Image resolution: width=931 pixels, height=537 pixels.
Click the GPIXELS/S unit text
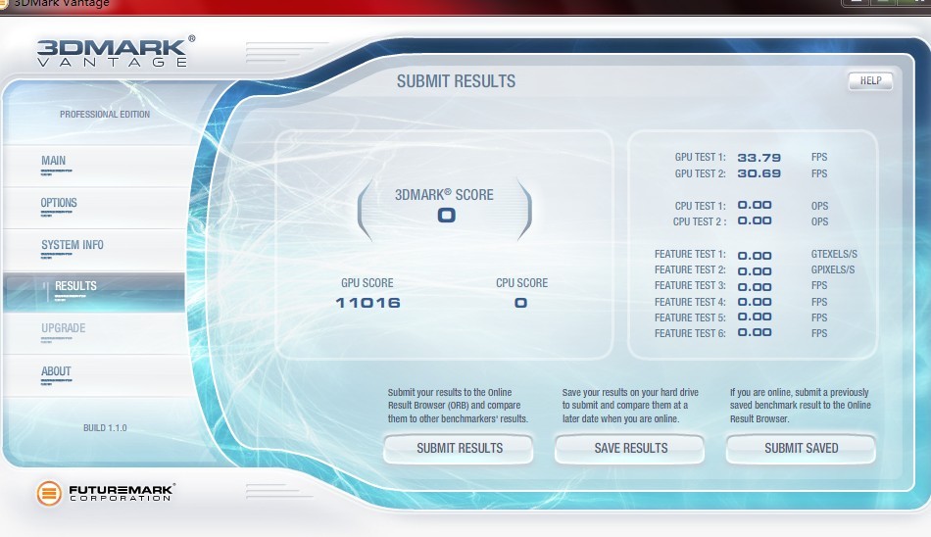click(833, 269)
